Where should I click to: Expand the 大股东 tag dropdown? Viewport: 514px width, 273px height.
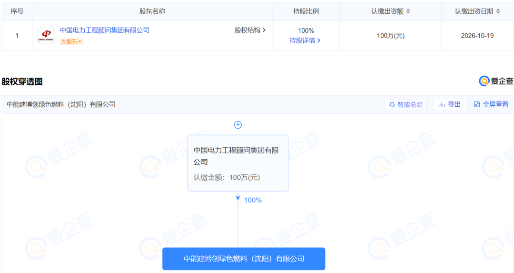(71, 41)
